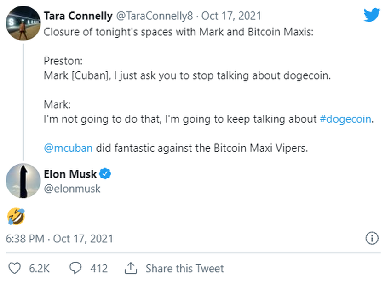Click the Tara Connelly display name
The width and height of the screenshot is (391, 281).
[78, 16]
